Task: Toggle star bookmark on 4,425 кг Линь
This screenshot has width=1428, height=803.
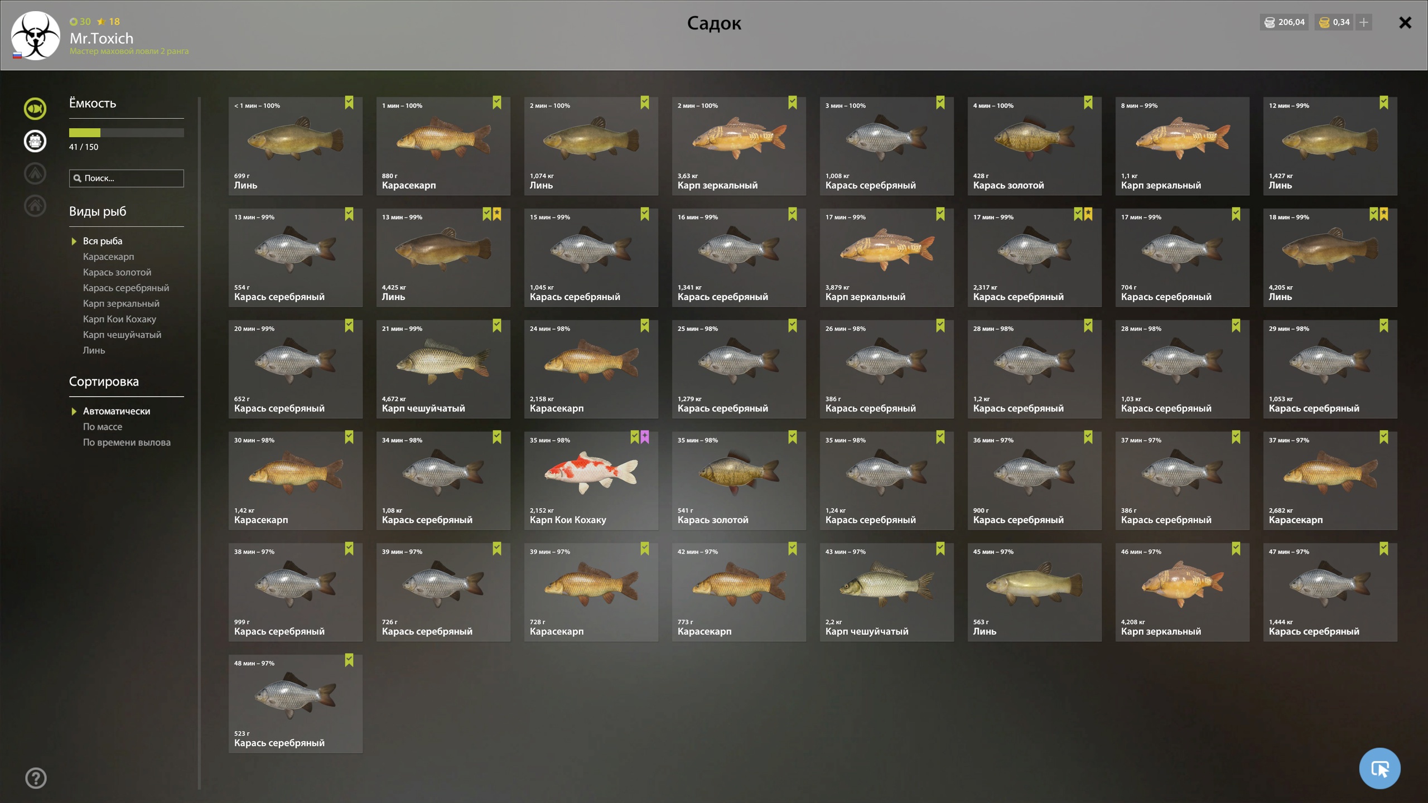Action: [497, 214]
